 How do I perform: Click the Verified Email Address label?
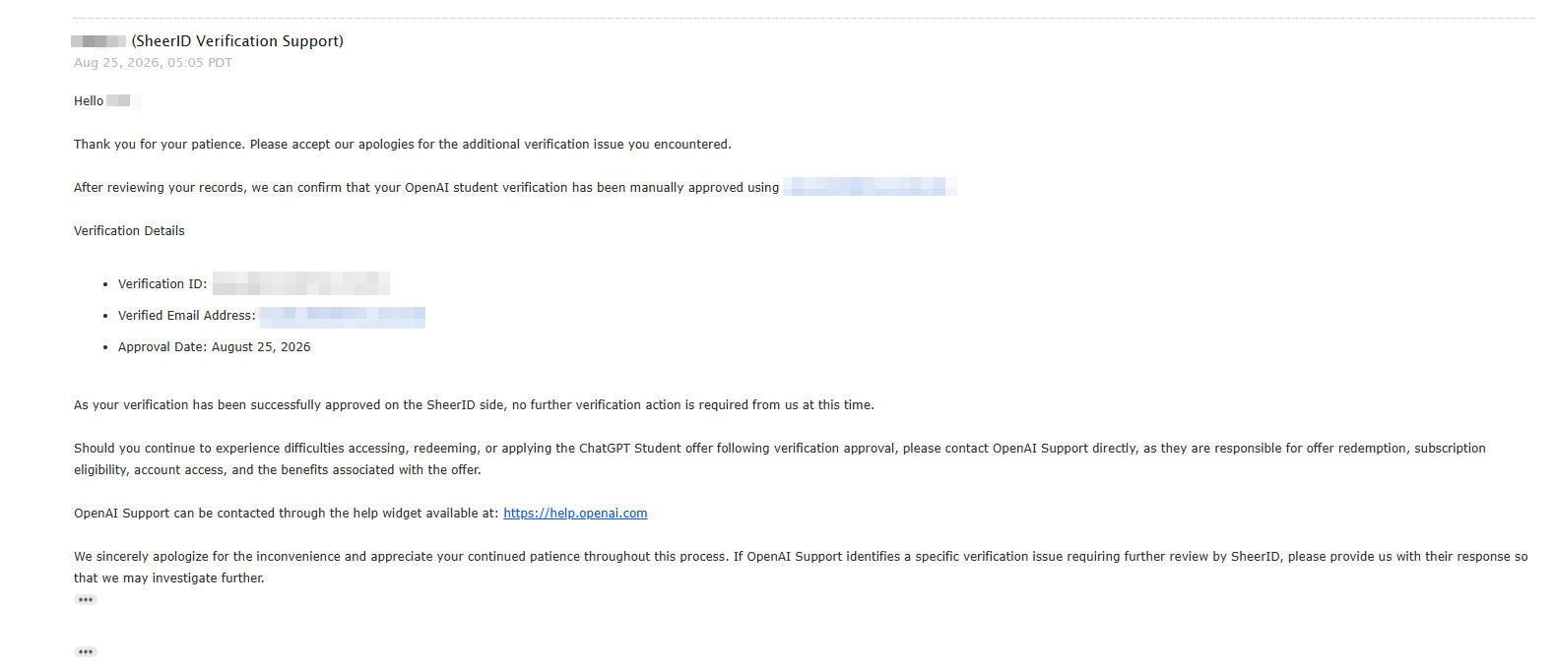pos(187,316)
